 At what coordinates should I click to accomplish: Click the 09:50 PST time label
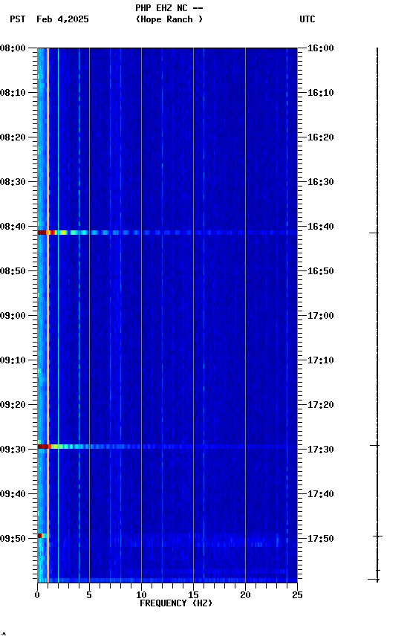click(x=13, y=539)
